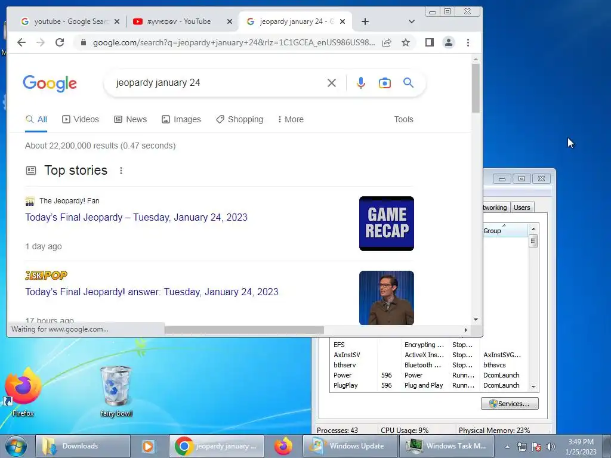Click 'The Jeopardy! Fan' source label
This screenshot has height=458, width=611.
[x=69, y=201]
